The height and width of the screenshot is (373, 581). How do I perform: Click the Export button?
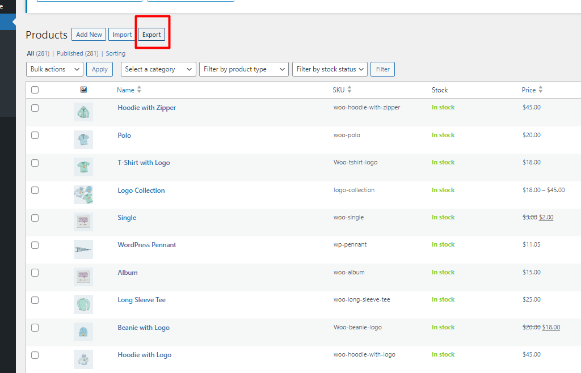(151, 35)
